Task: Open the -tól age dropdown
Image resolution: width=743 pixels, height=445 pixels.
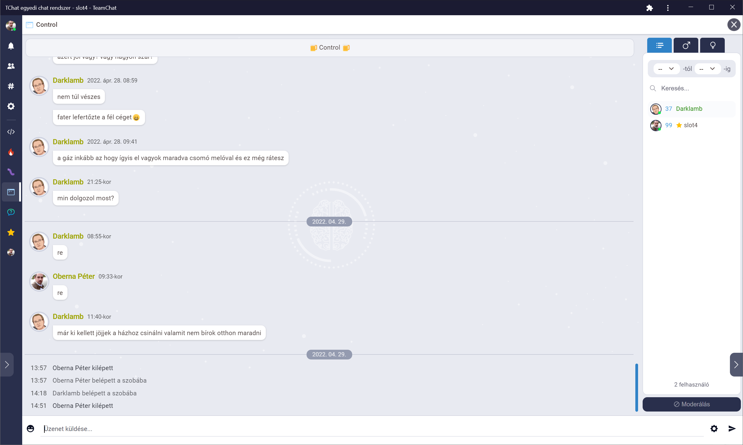Action: click(666, 69)
